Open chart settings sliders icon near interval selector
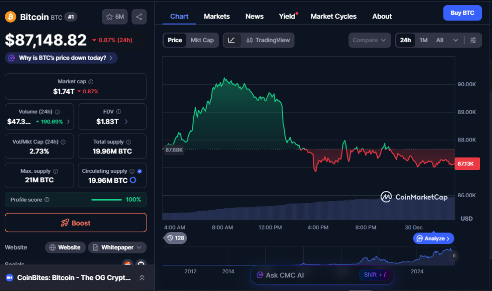This screenshot has width=492, height=291. (x=474, y=40)
